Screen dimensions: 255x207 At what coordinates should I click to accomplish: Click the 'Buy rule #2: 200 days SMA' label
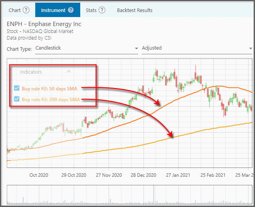(x=51, y=99)
